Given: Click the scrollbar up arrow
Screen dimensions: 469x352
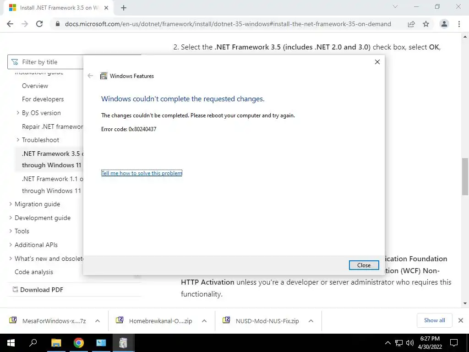Looking at the screenshot, I should pyautogui.click(x=465, y=37).
